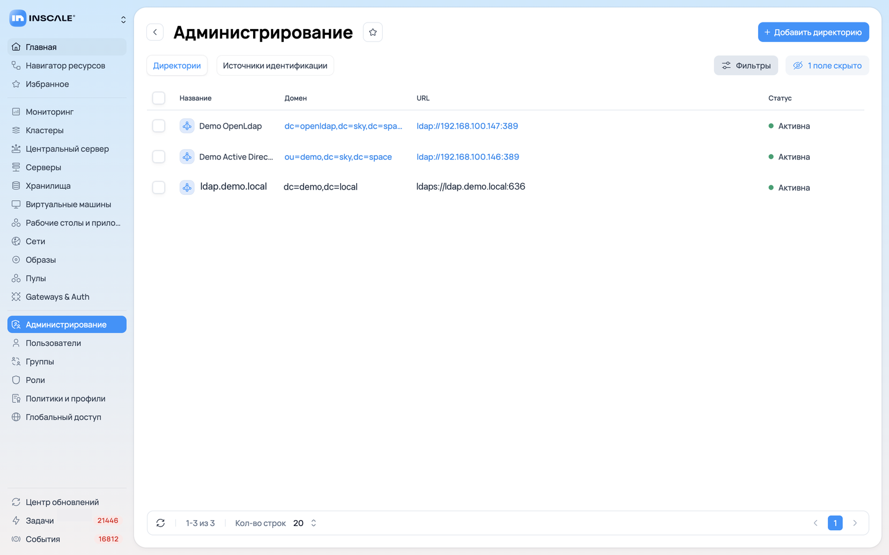Tick the select-all checkbox in the table header
The image size is (889, 555).
[x=159, y=98]
